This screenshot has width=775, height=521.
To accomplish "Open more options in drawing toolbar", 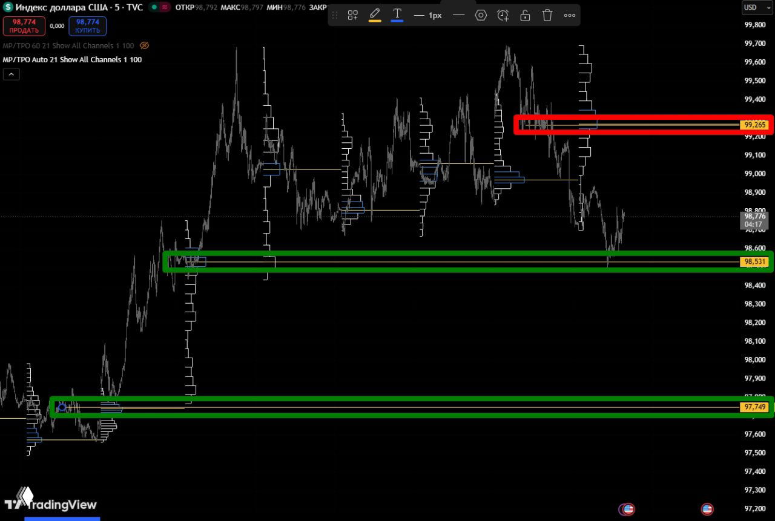I will 570,15.
